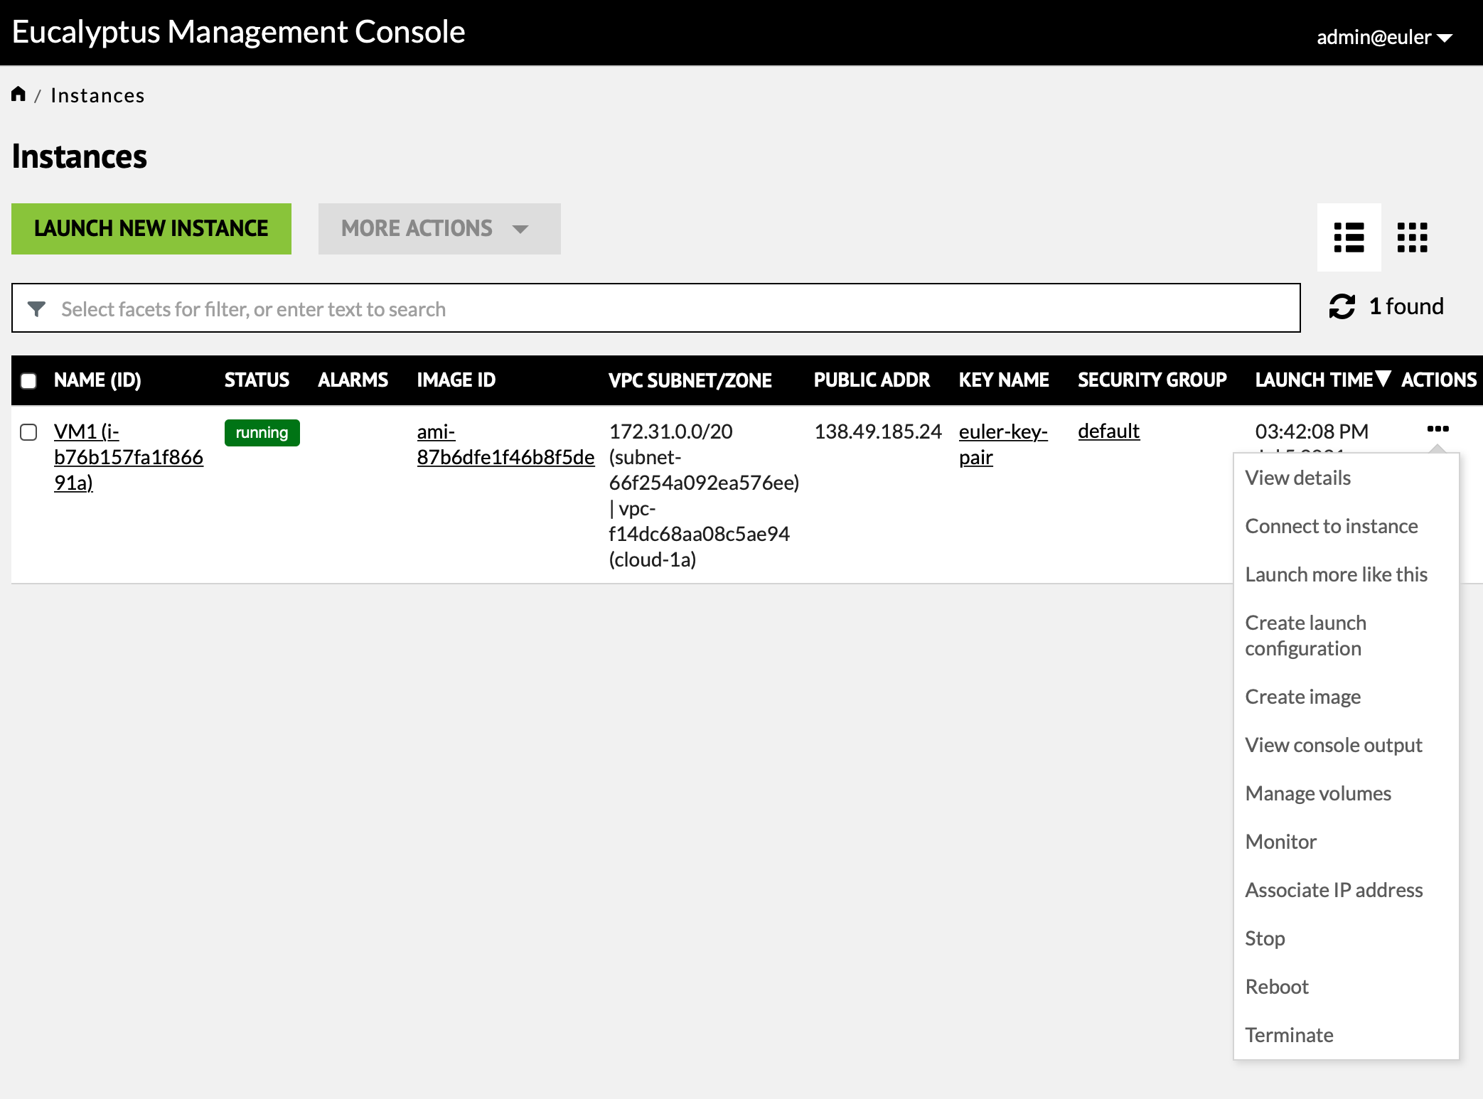1483x1099 pixels.
Task: Open the VM1 row actions ellipsis
Action: (x=1438, y=429)
